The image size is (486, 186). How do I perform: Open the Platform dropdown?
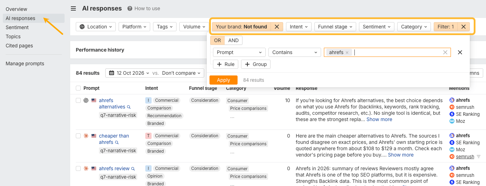pyautogui.click(x=134, y=27)
